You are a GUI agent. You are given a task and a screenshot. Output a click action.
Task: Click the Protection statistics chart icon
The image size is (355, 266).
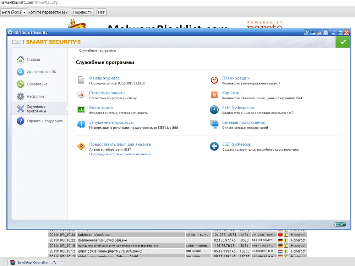(x=82, y=95)
